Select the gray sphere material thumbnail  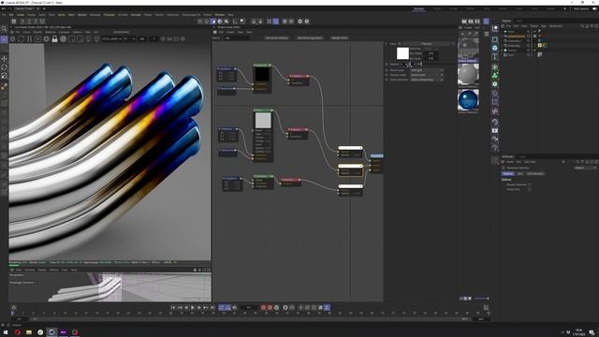coord(468,74)
